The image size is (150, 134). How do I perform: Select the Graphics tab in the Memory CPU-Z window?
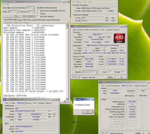(137, 86)
